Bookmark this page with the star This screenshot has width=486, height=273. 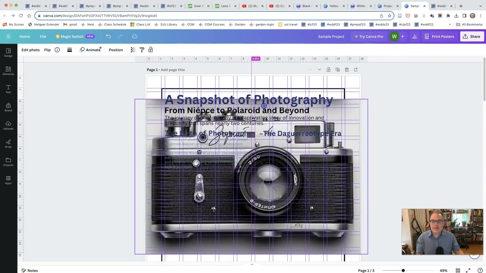[x=390, y=16]
